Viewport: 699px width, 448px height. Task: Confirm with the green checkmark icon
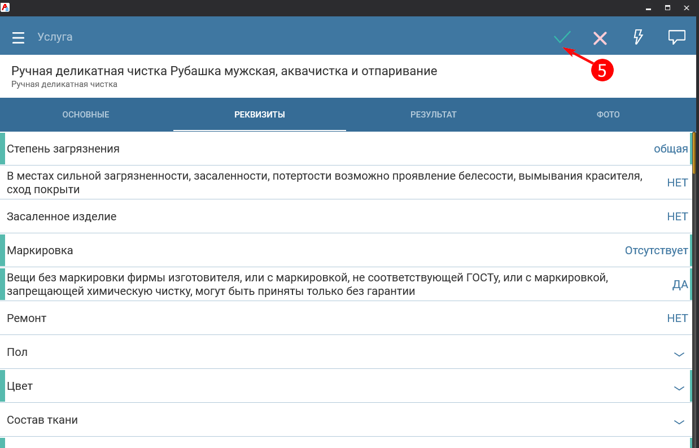pyautogui.click(x=562, y=38)
